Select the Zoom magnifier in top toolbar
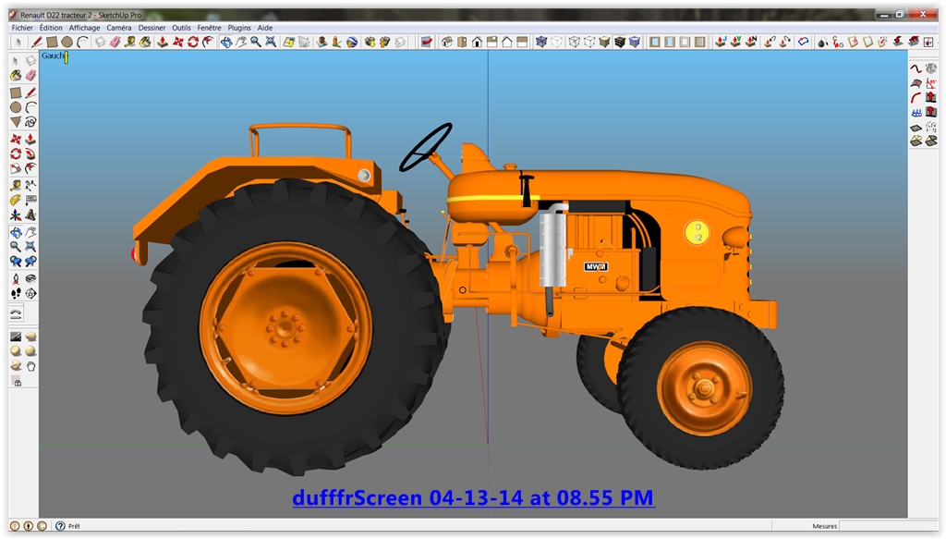946x539 pixels. 256,42
